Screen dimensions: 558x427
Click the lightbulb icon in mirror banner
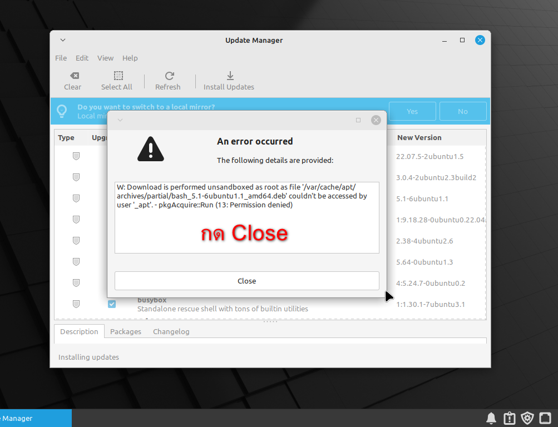pos(62,111)
